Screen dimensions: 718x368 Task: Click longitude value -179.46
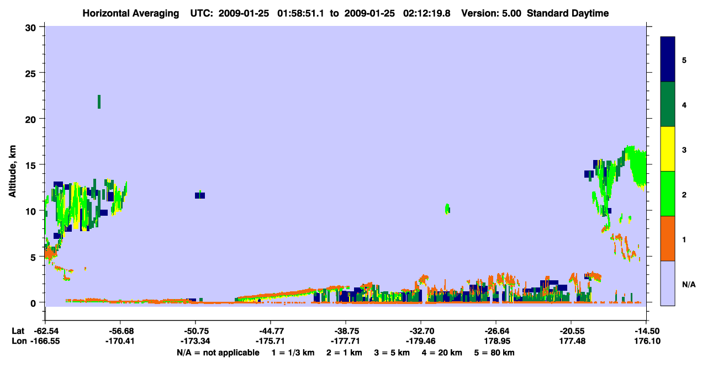click(421, 341)
